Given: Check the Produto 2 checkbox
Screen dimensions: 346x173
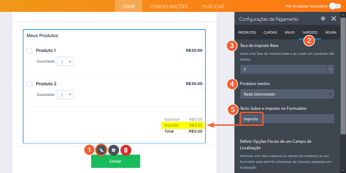Looking at the screenshot, I should 29,84.
